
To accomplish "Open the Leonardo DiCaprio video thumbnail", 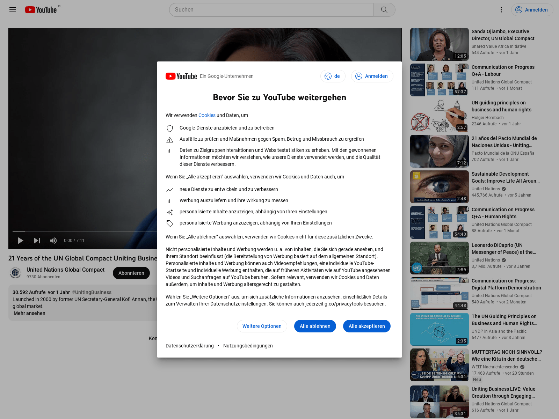I will point(440,258).
